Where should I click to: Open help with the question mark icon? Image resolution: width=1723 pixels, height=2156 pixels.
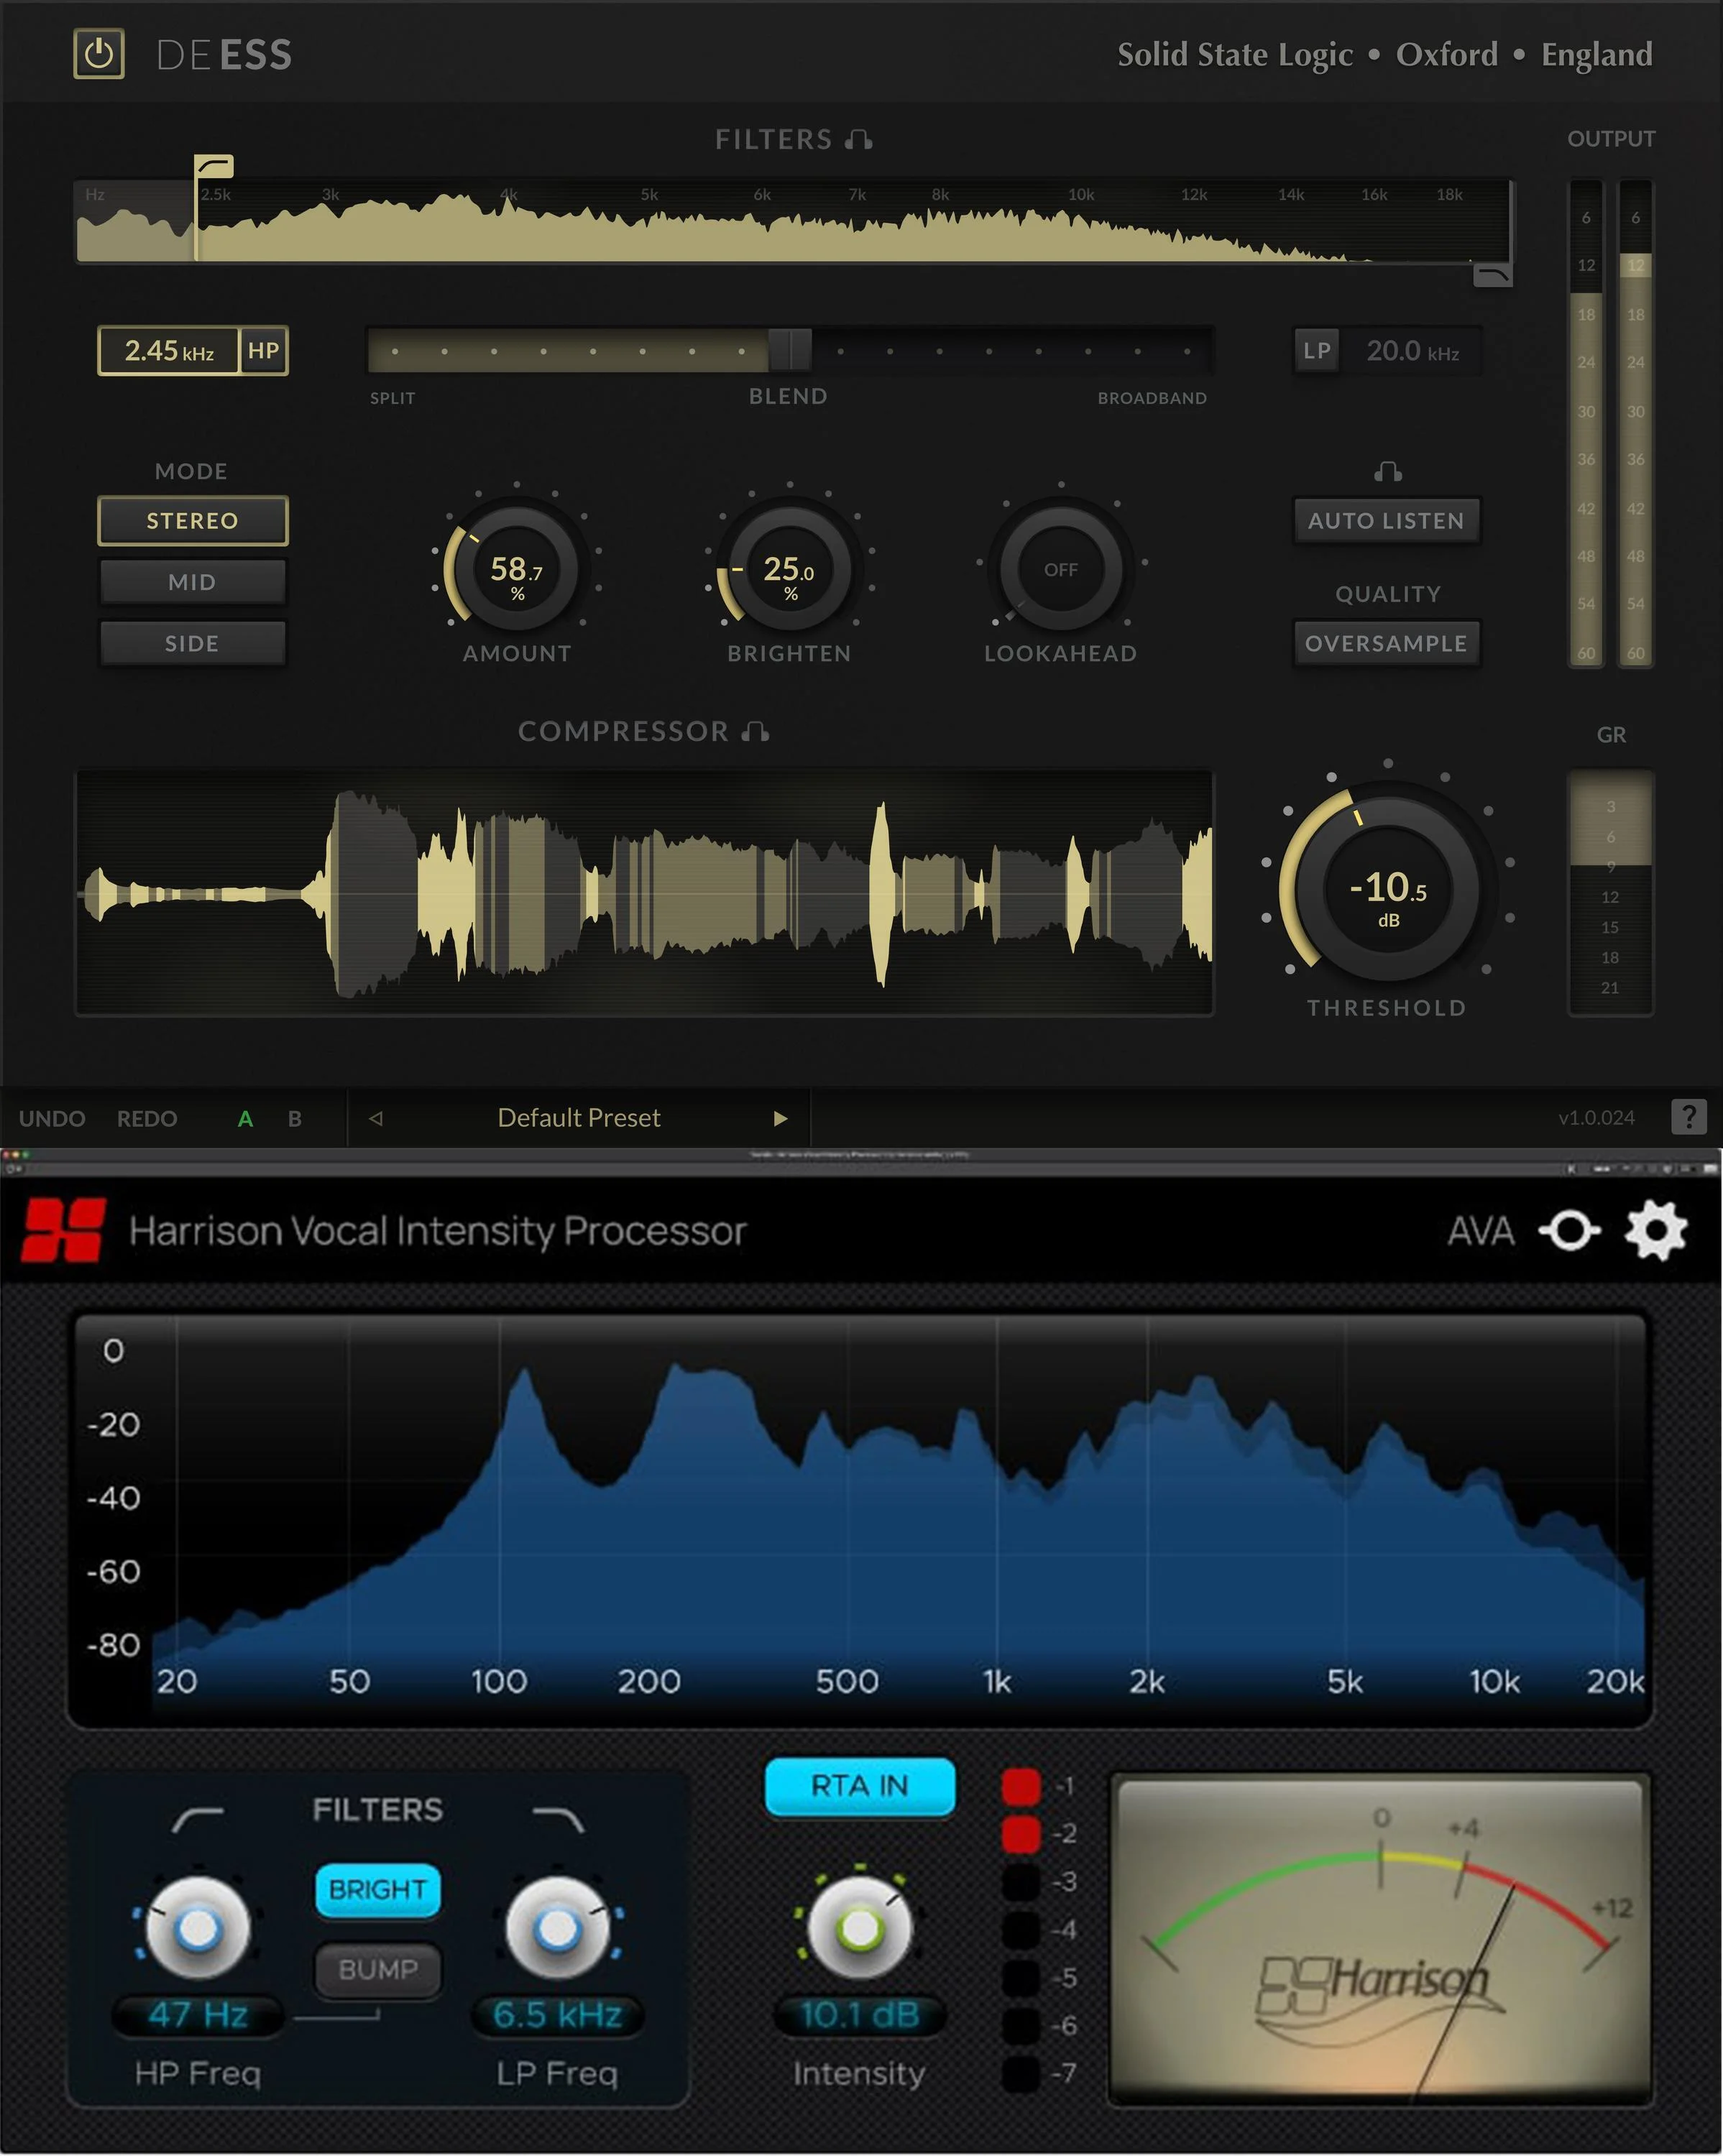1688,1116
